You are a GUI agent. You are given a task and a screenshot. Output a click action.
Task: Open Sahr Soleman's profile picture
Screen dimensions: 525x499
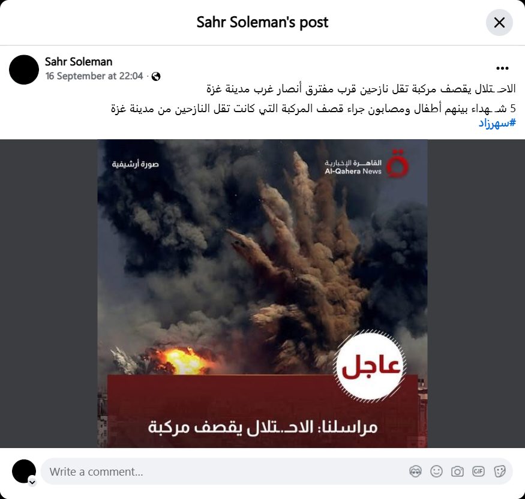24,70
